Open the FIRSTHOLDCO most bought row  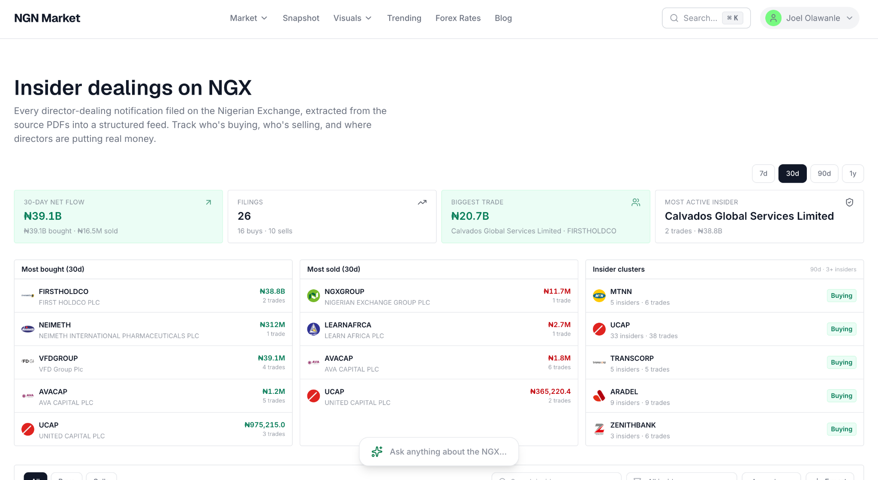pyautogui.click(x=153, y=296)
